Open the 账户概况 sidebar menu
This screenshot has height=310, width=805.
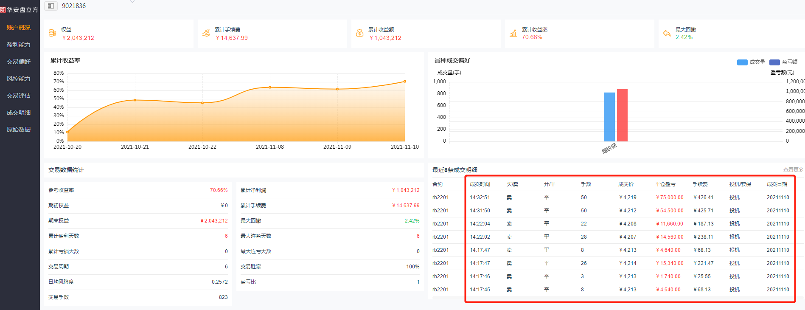[19, 28]
